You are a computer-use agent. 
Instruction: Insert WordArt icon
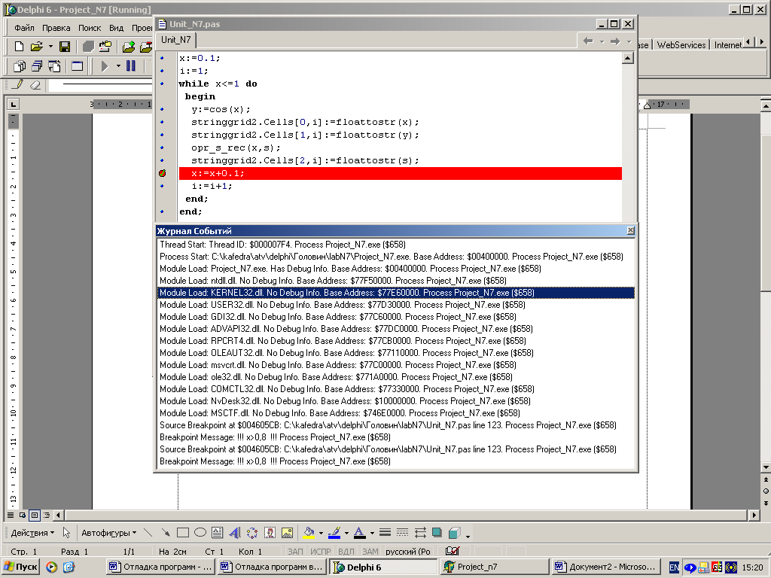[x=235, y=533]
